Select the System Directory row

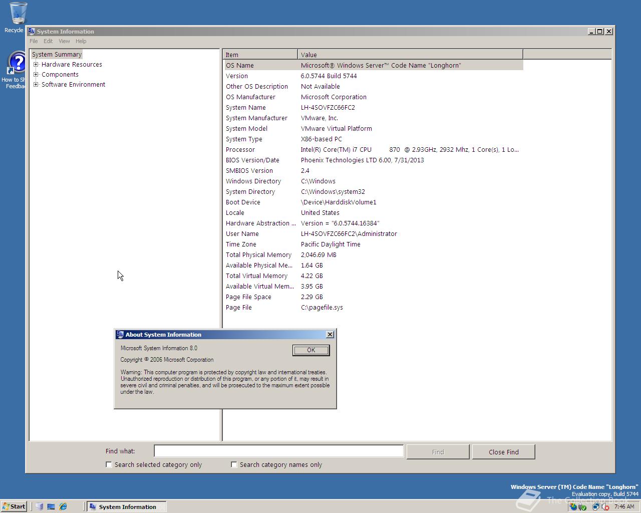(x=373, y=191)
